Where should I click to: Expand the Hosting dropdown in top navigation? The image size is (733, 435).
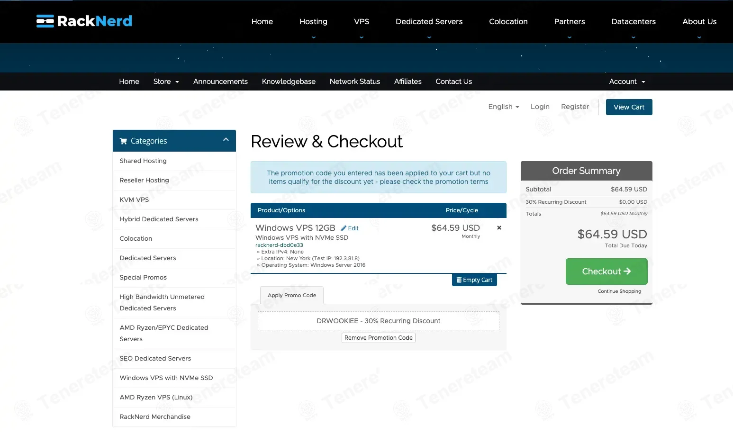point(313,22)
